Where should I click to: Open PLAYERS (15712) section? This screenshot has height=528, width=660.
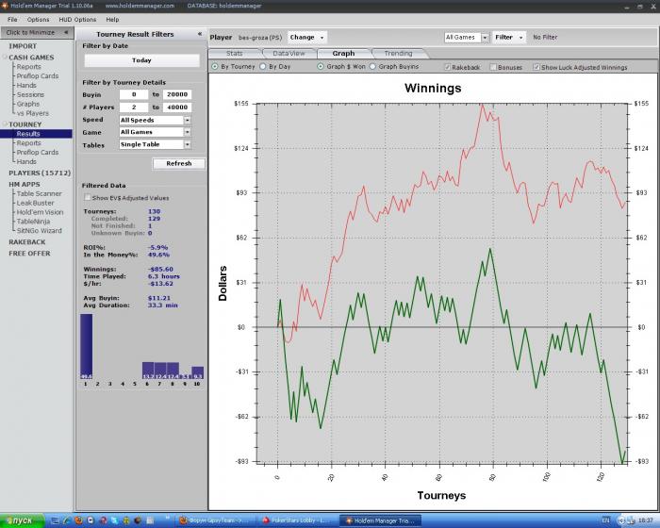coord(40,173)
